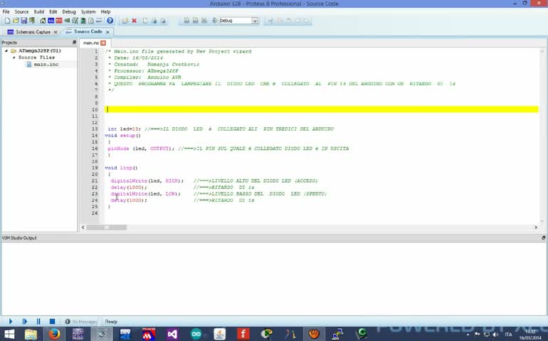The image size is (548, 341).
Task: Open the Edit menu
Action: (x=53, y=11)
